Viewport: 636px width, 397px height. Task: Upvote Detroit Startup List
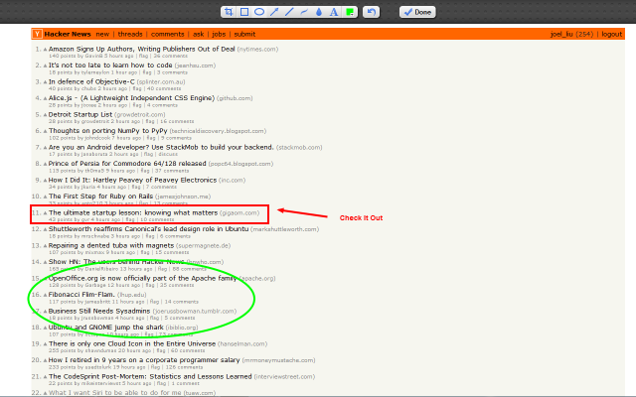45,115
